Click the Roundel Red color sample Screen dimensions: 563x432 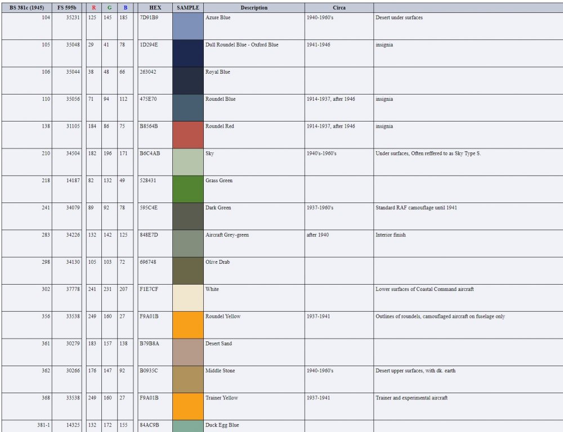[x=187, y=134]
